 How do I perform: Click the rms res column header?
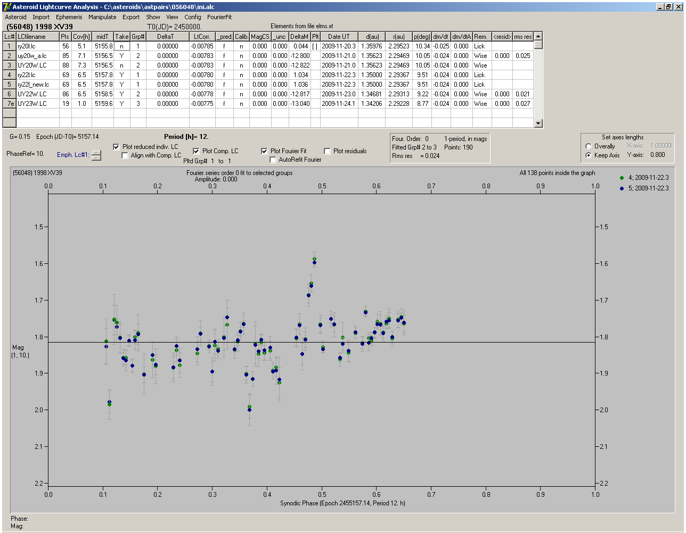(x=522, y=37)
